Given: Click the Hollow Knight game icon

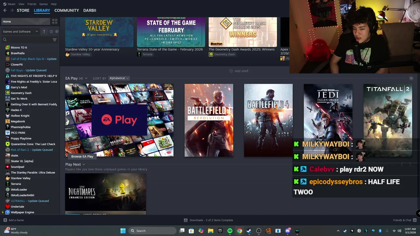Looking at the screenshot, I should click(x=8, y=116).
